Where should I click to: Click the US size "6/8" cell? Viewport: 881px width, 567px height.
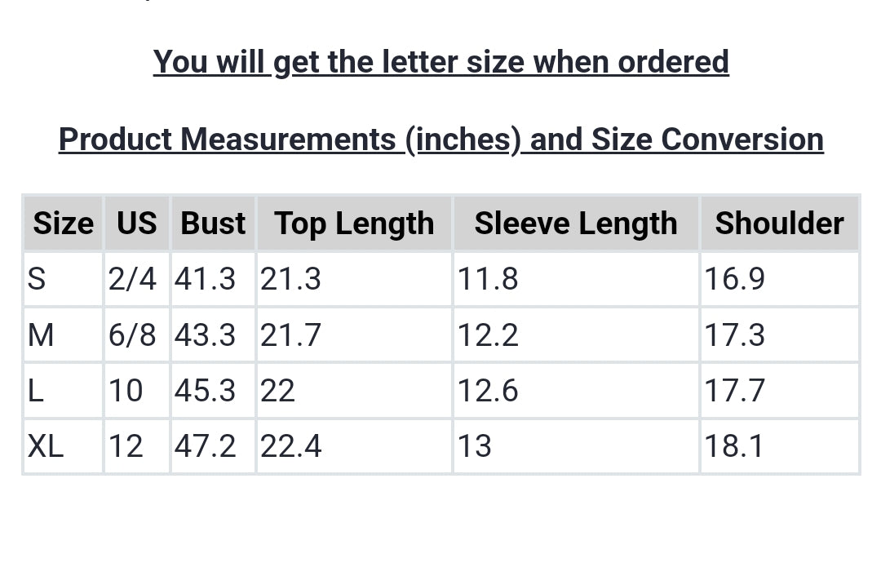132,335
